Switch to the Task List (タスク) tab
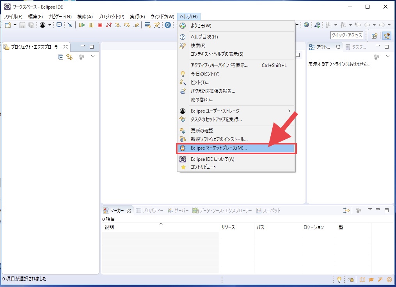This screenshot has width=396, height=287. [x=356, y=47]
